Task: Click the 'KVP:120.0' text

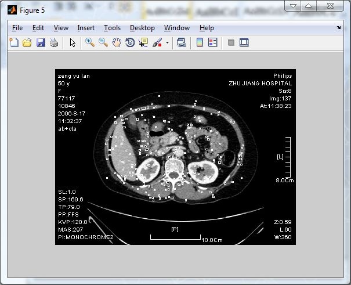Action: tap(73, 222)
